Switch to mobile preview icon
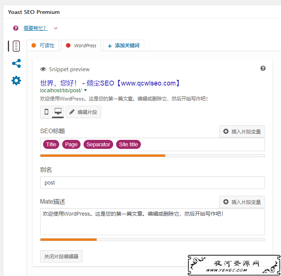Image resolution: width=281 pixels, height=276 pixels. coord(46,112)
